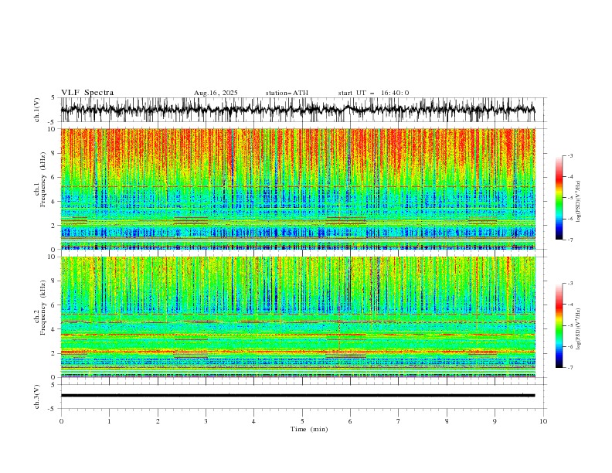Click the "Time (min)" x-axis label
The image size is (612, 473).
(x=309, y=429)
